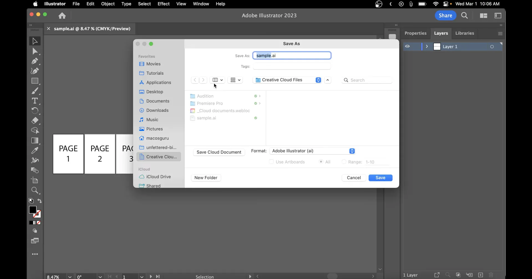Pick the Type tool
Screen dimensions: 532x279
35,101
